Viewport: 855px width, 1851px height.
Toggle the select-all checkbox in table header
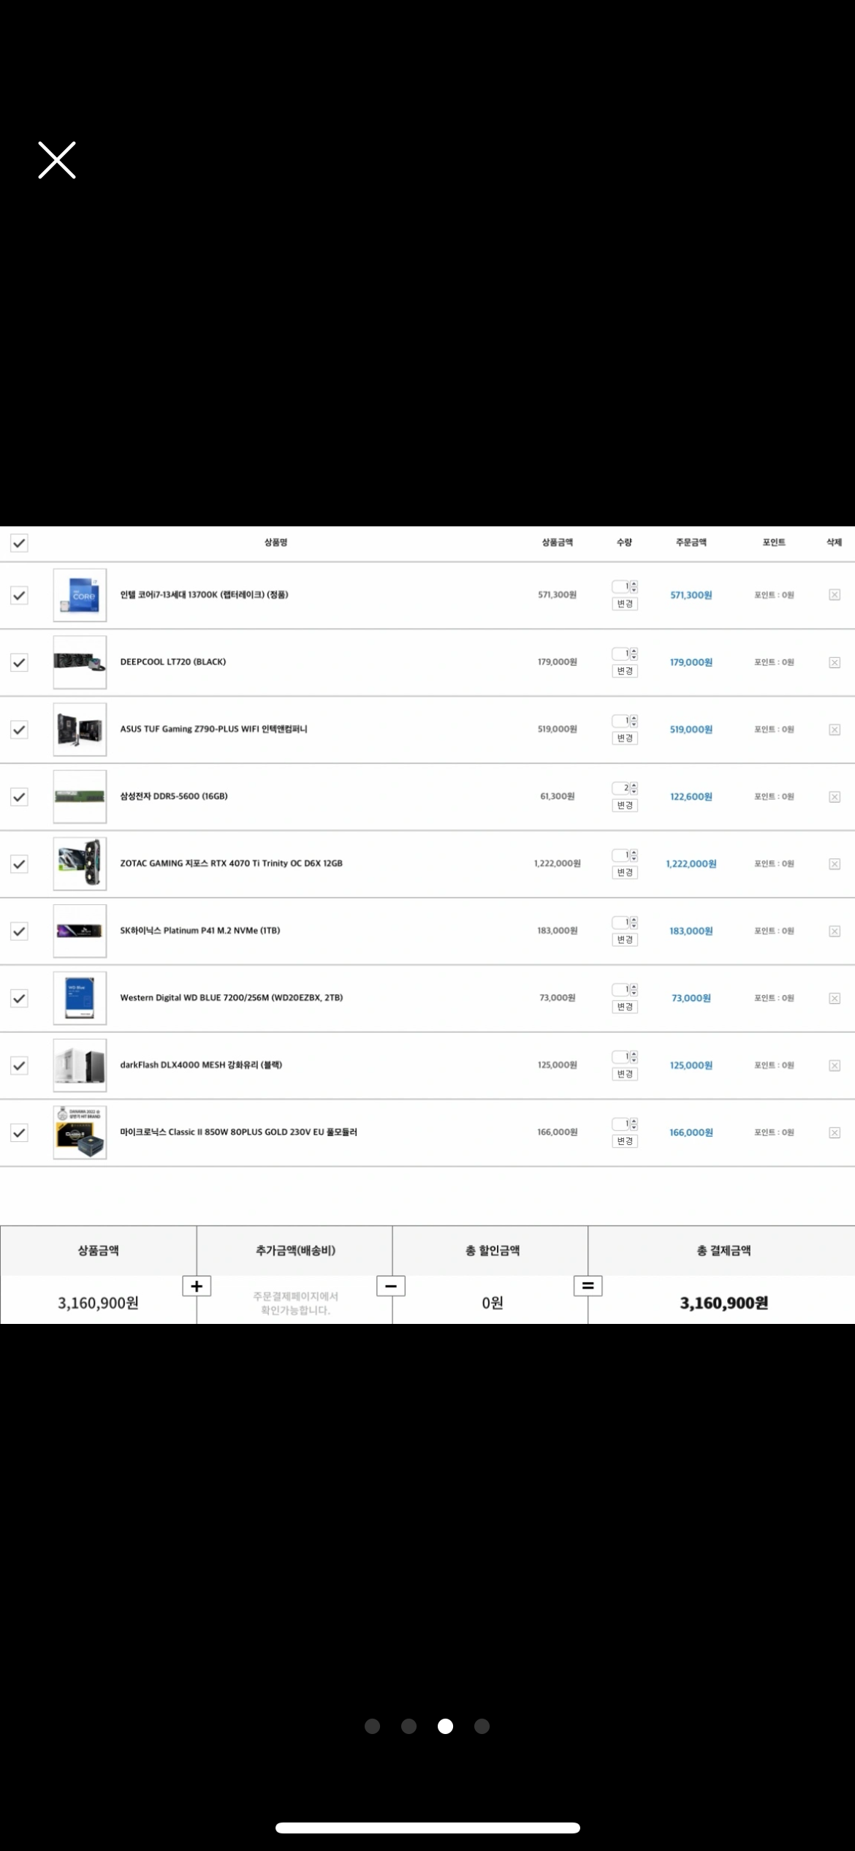(x=19, y=543)
